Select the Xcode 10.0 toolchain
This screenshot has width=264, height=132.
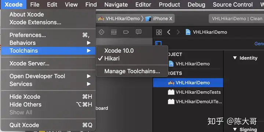click(x=132, y=50)
